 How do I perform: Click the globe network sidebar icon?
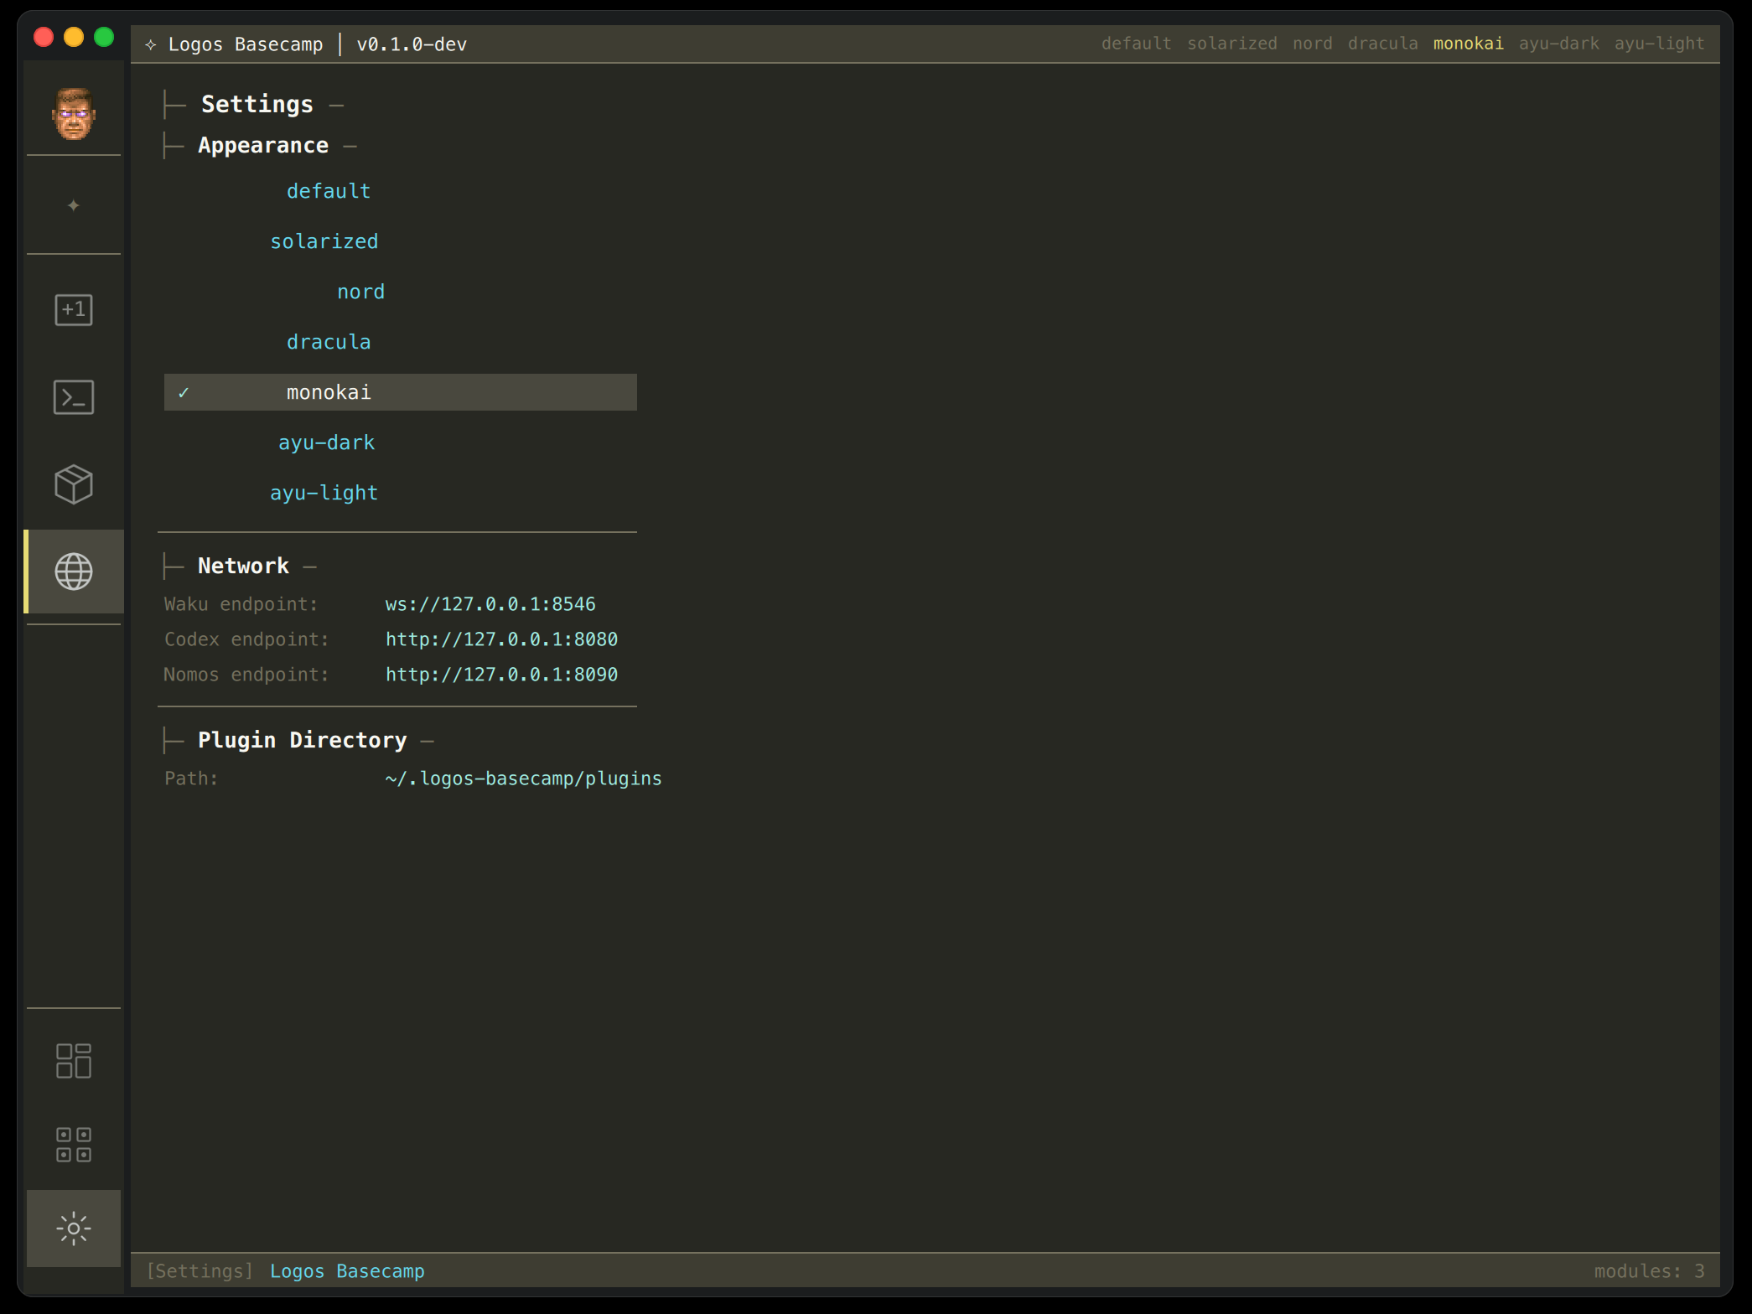pyautogui.click(x=74, y=572)
